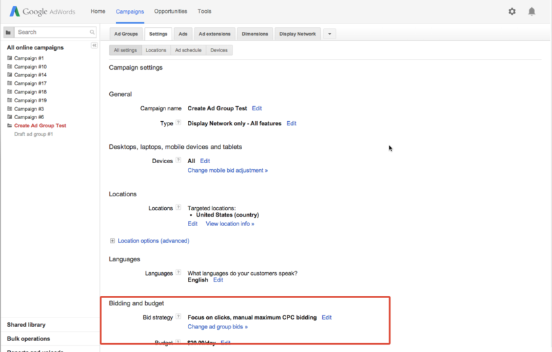Focus the campaign Search field
This screenshot has width=552, height=352.
pos(53,32)
